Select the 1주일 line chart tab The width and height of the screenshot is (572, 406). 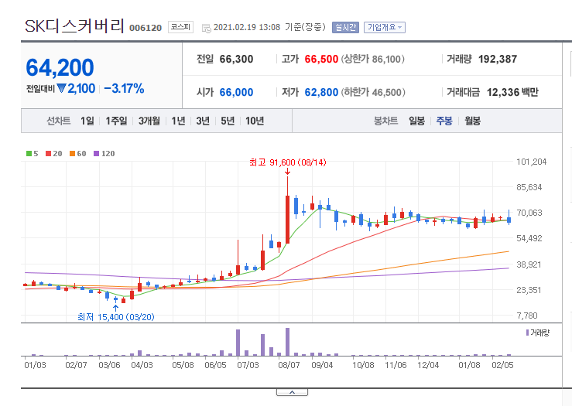point(116,121)
